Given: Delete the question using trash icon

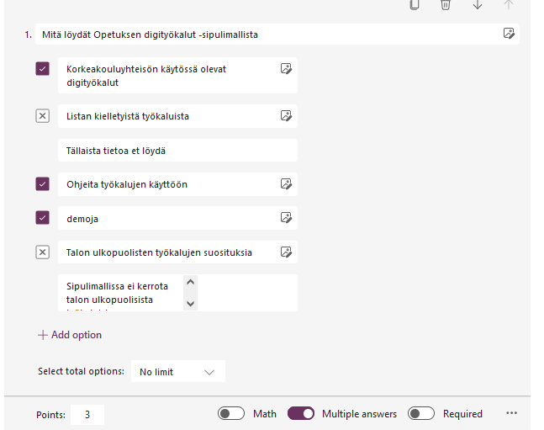Looking at the screenshot, I should point(446,4).
